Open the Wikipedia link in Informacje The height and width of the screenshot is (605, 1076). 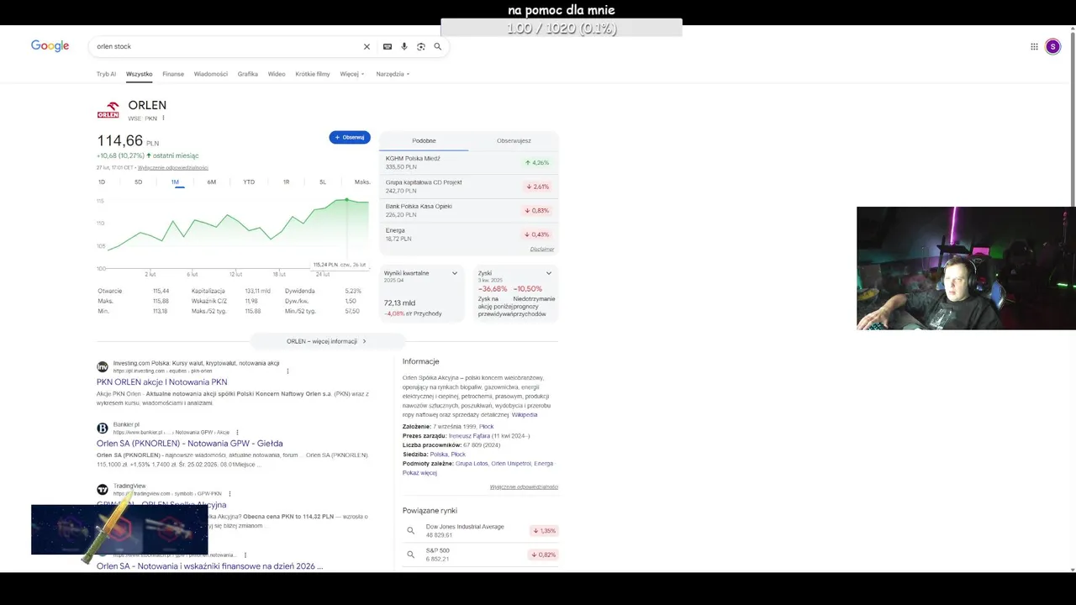(525, 415)
